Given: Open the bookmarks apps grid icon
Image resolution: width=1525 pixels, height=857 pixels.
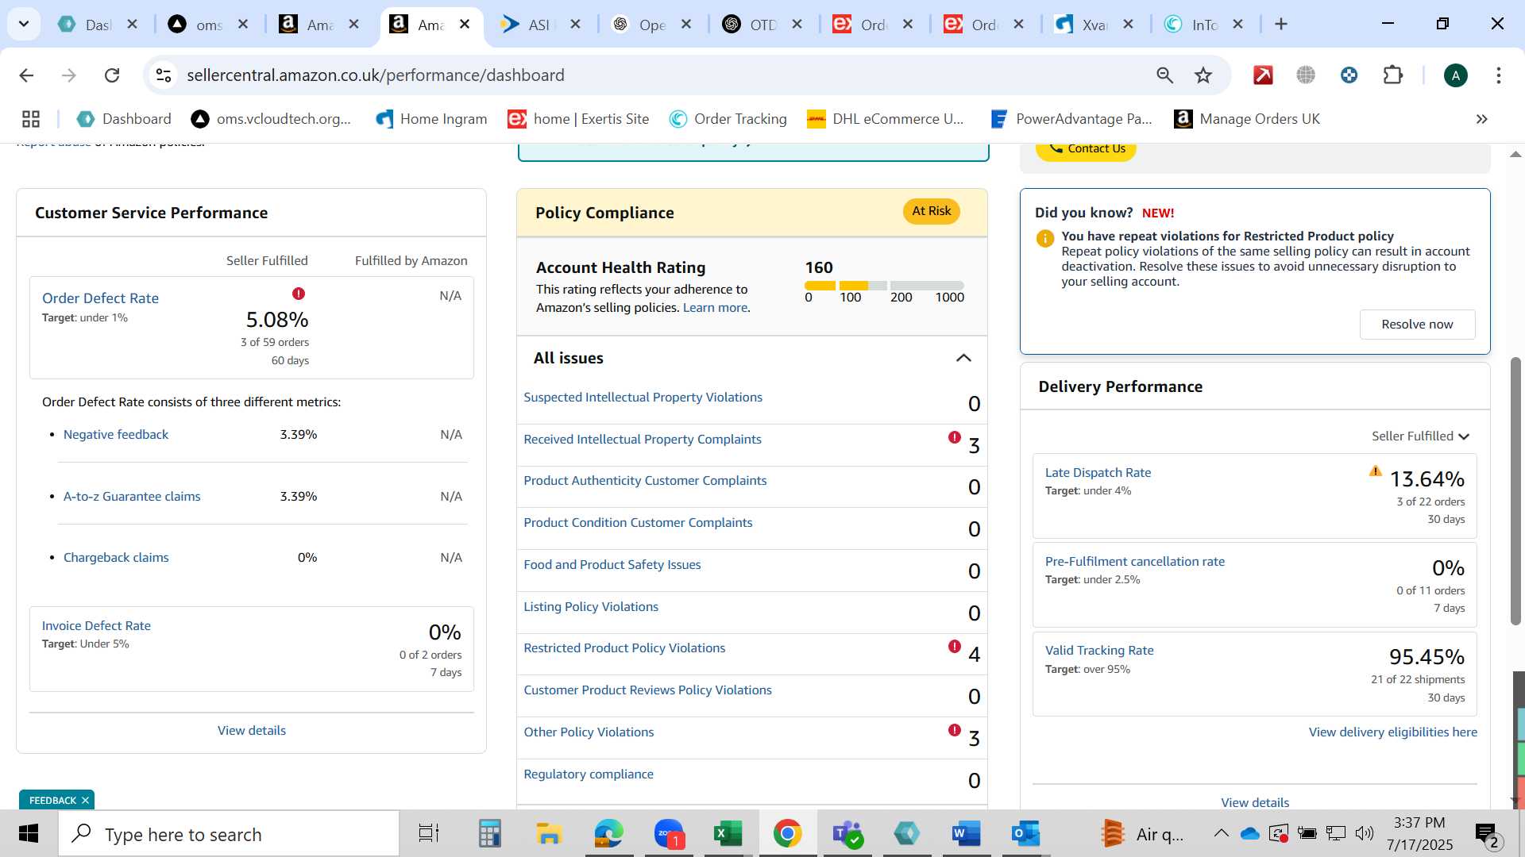Looking at the screenshot, I should tap(31, 119).
